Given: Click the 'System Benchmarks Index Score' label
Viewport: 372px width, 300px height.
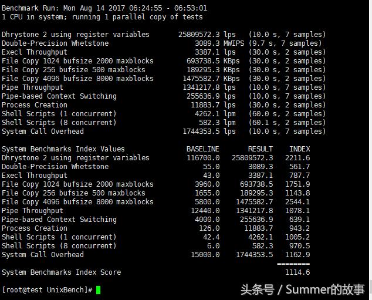Looking at the screenshot, I should pyautogui.click(x=61, y=272).
